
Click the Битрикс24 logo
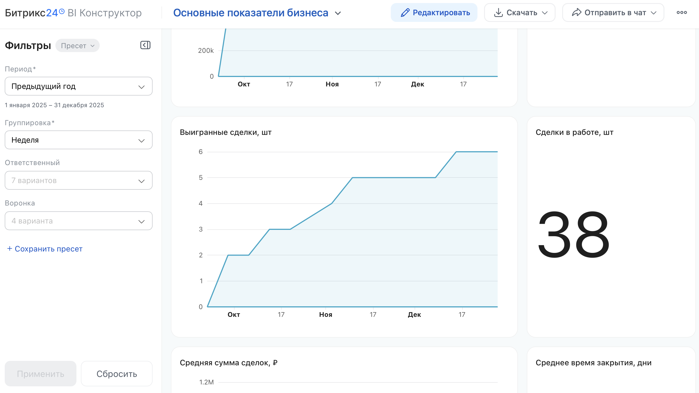tap(35, 13)
